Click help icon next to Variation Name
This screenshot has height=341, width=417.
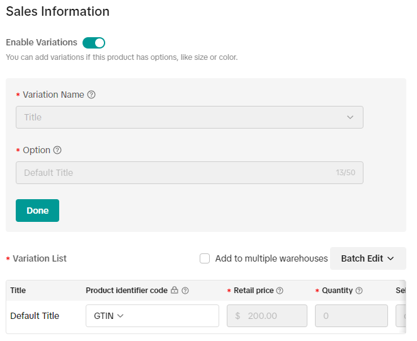point(91,95)
